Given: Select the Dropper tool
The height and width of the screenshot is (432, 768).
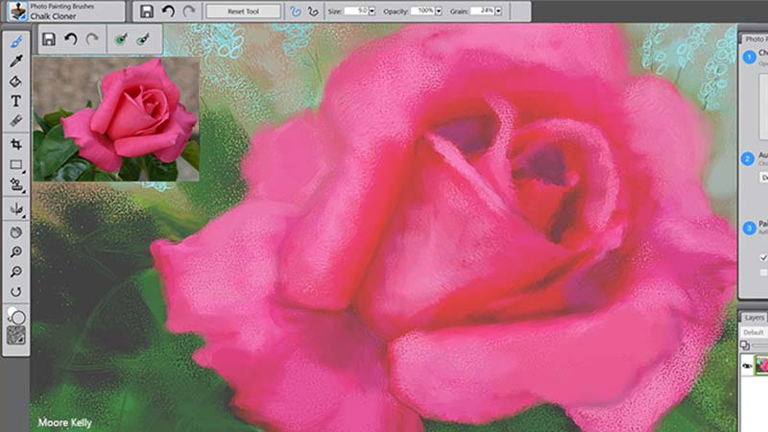Looking at the screenshot, I should pyautogui.click(x=16, y=61).
